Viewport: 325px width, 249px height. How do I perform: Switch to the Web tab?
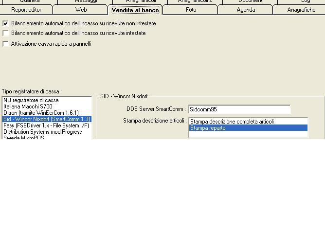coord(81,10)
